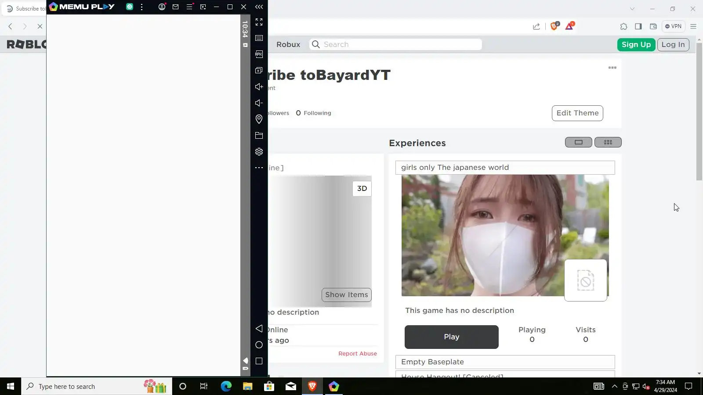
Task: Increase MEmu volume with speaker-plus icon
Action: click(x=259, y=87)
